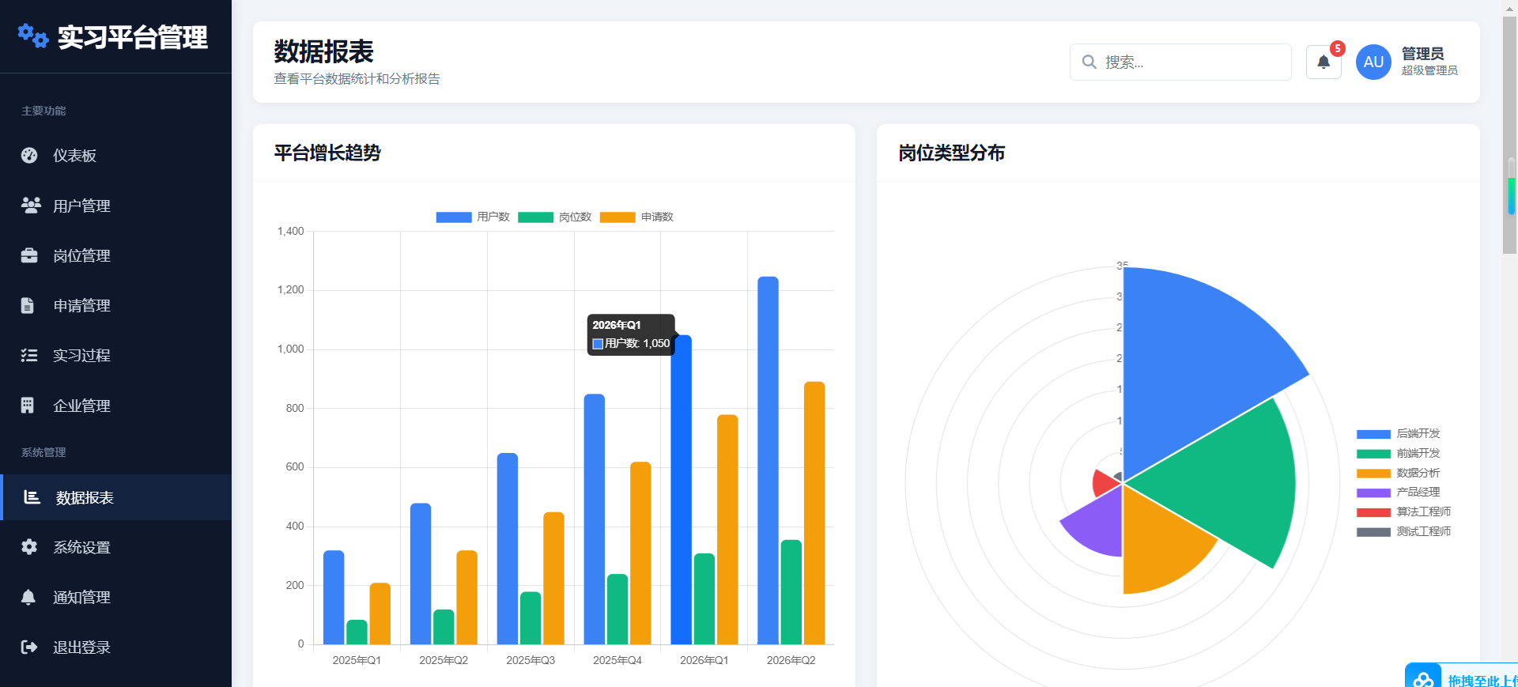Open 通知管理 menu entry

[115, 597]
